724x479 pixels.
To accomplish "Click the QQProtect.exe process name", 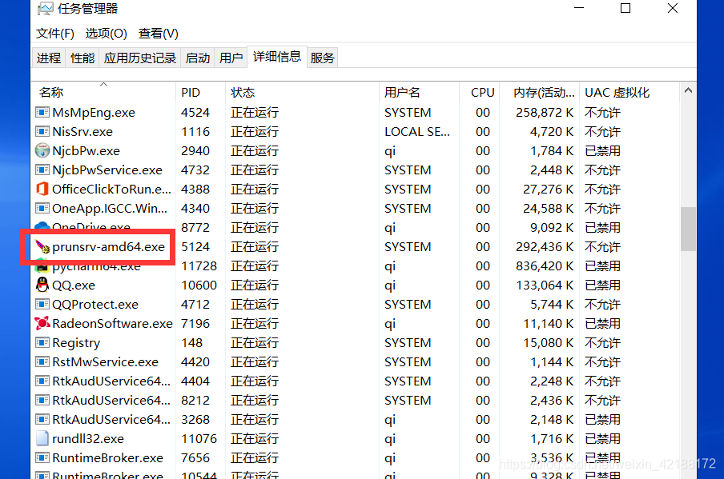I will pos(95,305).
